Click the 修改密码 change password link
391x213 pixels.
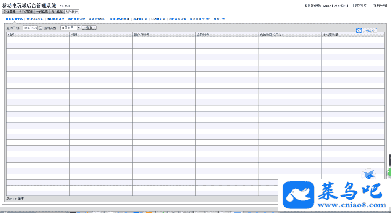pyautogui.click(x=360, y=5)
